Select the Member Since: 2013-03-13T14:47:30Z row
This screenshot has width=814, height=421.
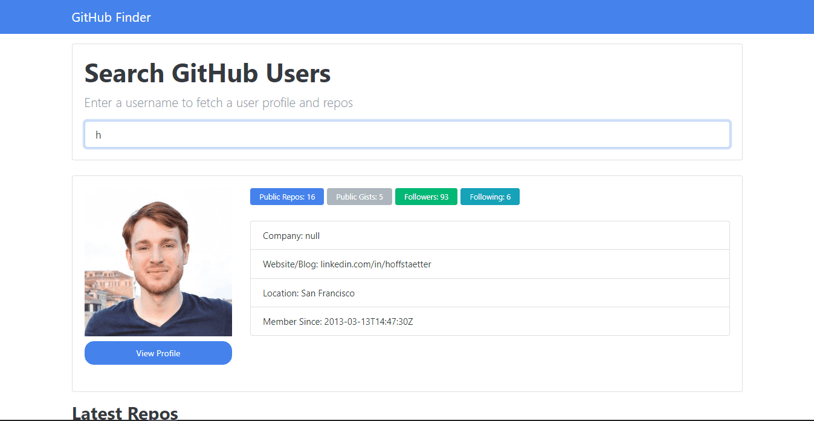[x=490, y=321]
